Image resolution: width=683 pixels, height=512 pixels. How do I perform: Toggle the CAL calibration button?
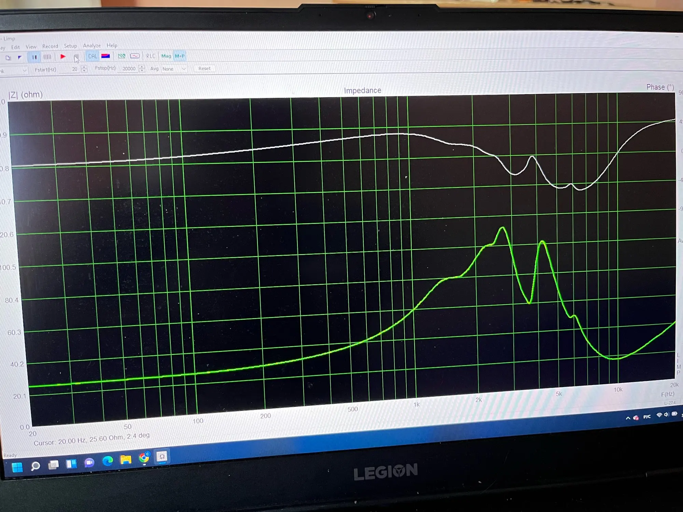pyautogui.click(x=93, y=56)
